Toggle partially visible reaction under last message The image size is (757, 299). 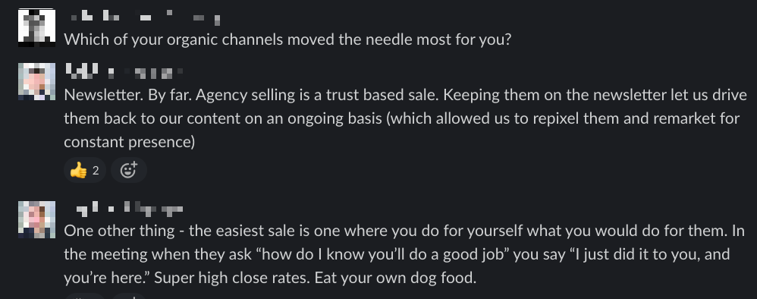(85, 296)
